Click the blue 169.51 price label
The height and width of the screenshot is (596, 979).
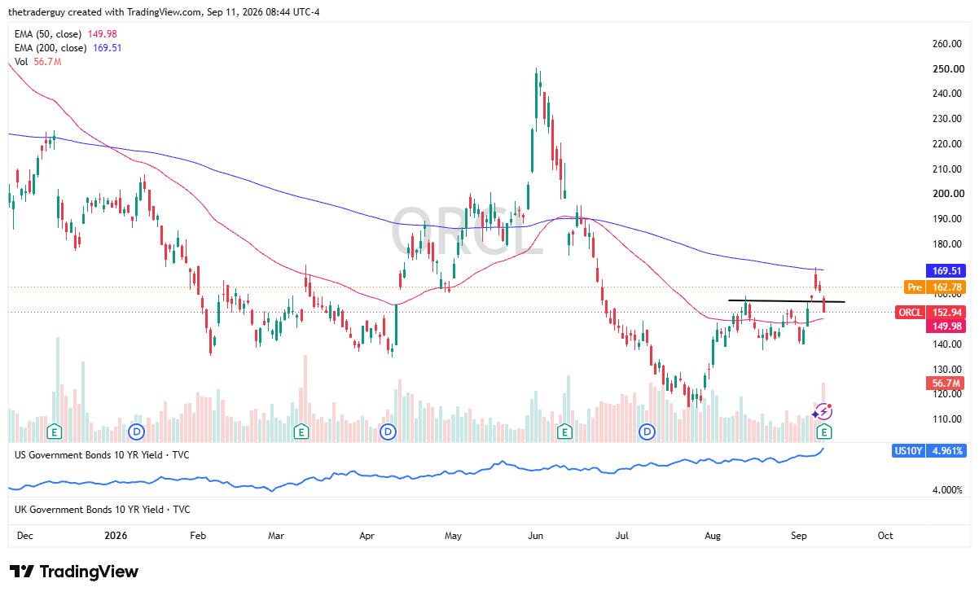pos(945,270)
